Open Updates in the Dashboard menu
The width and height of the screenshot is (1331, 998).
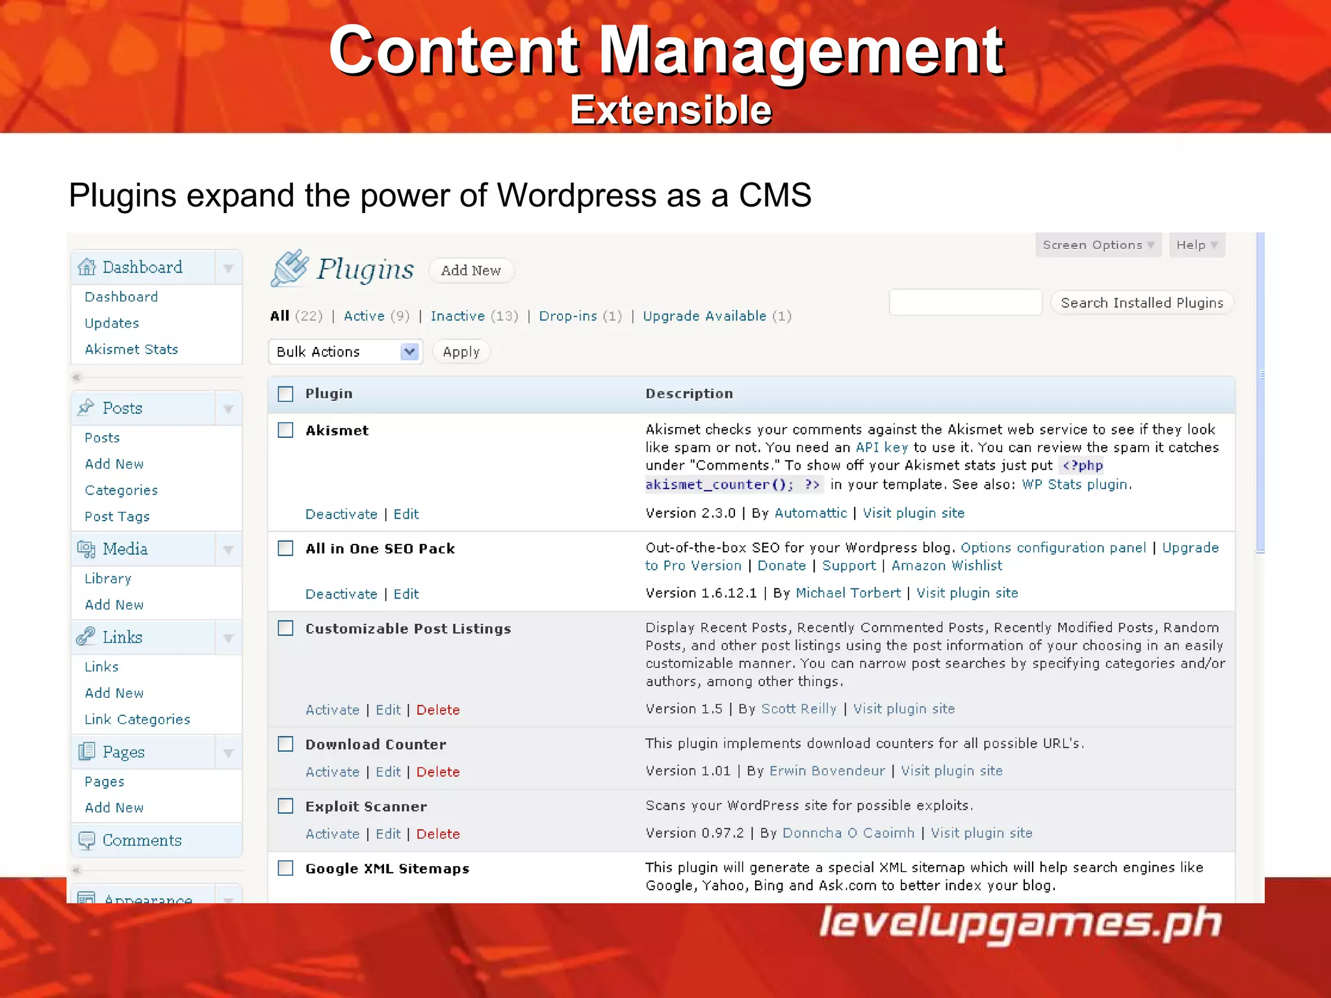(x=112, y=323)
